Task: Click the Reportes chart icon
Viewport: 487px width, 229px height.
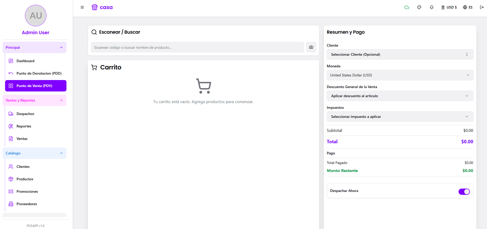Action: (11, 126)
